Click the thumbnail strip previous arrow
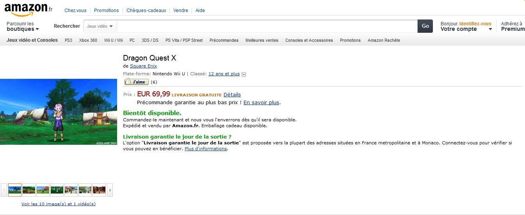Image resolution: width=525 pixels, height=215 pixels. (4, 190)
